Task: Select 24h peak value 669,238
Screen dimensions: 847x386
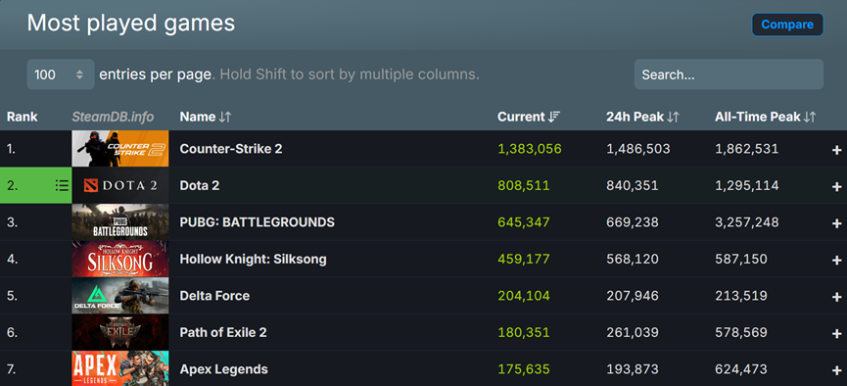Action: pyautogui.click(x=632, y=222)
